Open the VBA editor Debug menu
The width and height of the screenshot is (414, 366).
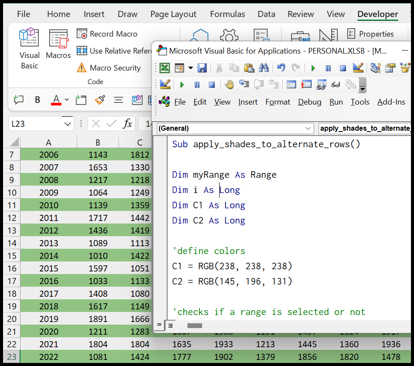[310, 102]
